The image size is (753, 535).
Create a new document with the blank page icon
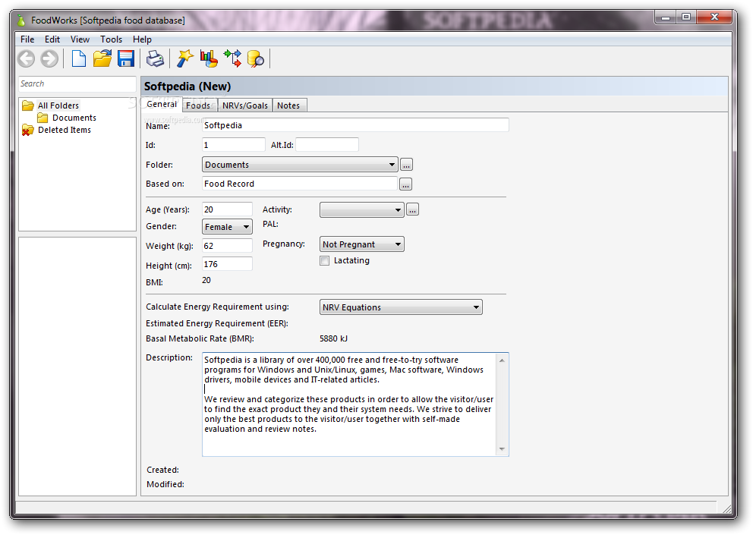coord(78,58)
